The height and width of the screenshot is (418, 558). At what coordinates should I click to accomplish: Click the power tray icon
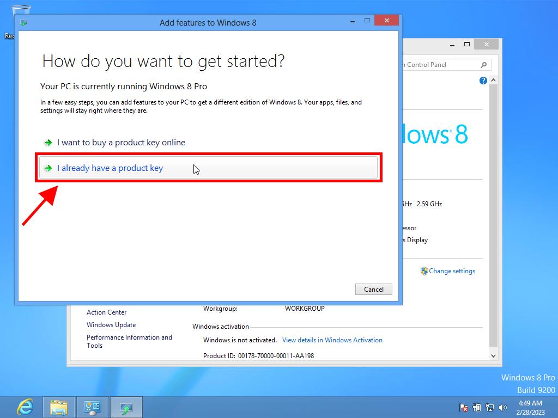(477, 407)
